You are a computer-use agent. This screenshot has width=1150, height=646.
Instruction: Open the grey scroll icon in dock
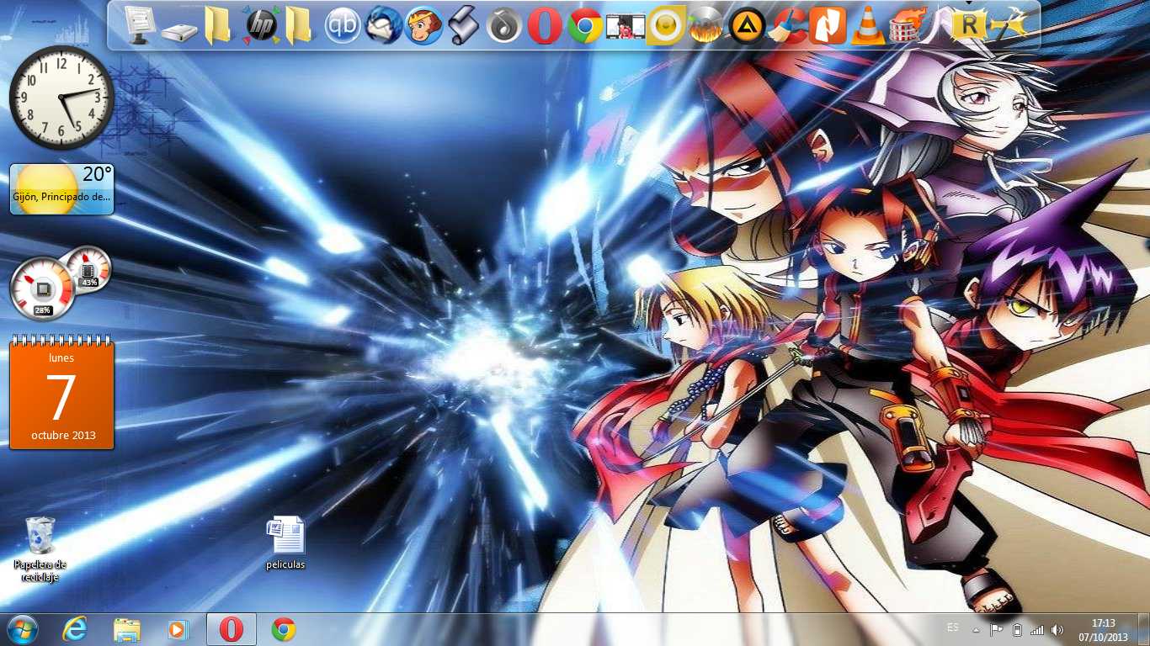click(x=463, y=26)
